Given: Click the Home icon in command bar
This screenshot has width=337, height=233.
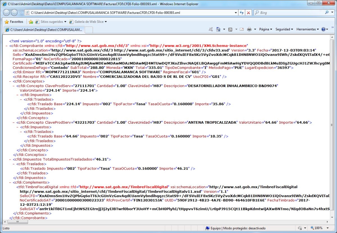Looking at the screenshot, I should [x=218, y=29].
